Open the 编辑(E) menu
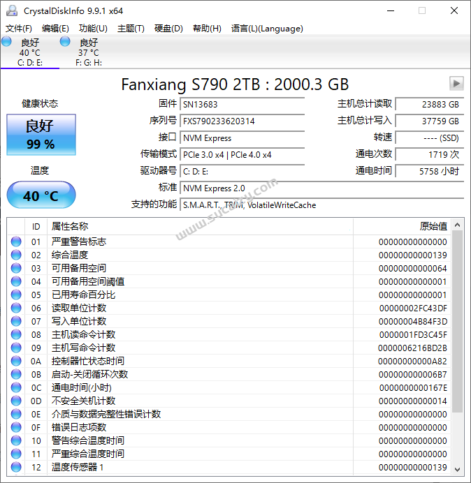Image resolution: width=471 pixels, height=483 pixels. pos(55,29)
